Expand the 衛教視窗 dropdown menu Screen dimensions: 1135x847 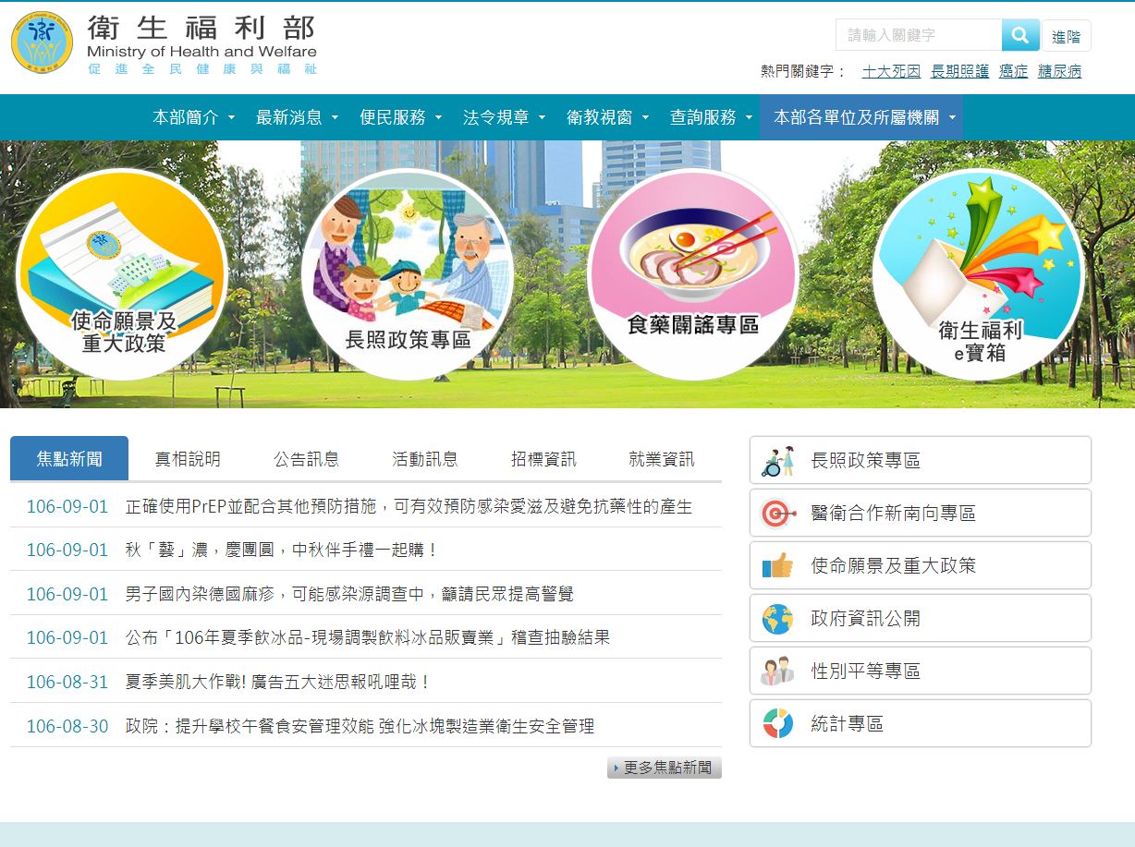tap(608, 117)
